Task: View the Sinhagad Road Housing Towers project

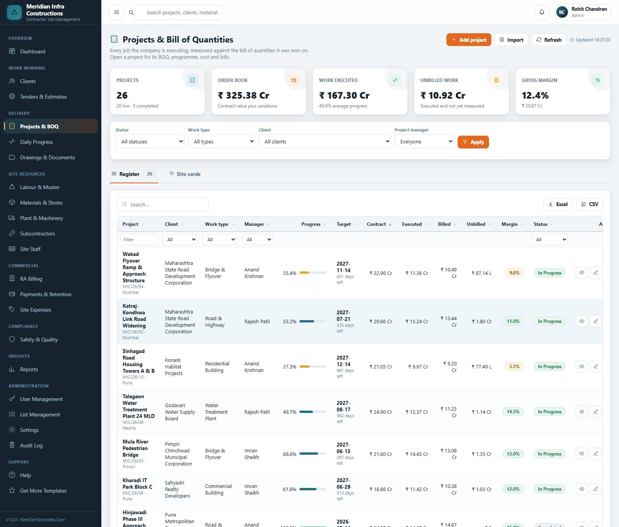Action: 581,366
